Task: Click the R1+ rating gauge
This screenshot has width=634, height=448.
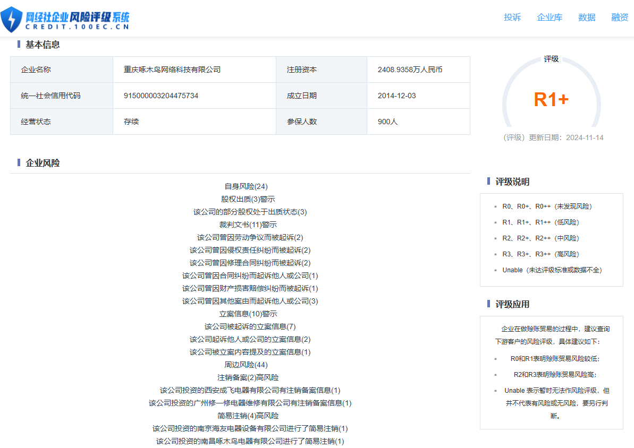Action: tap(551, 99)
